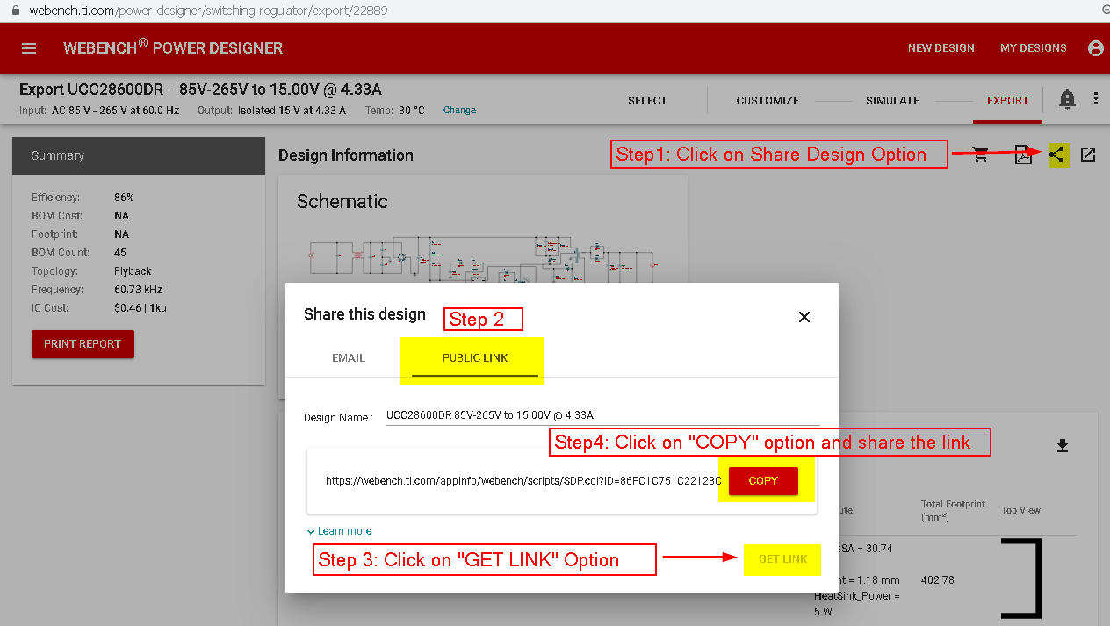Screen dimensions: 1110x626
Task: Click the COPY button
Action: point(763,481)
